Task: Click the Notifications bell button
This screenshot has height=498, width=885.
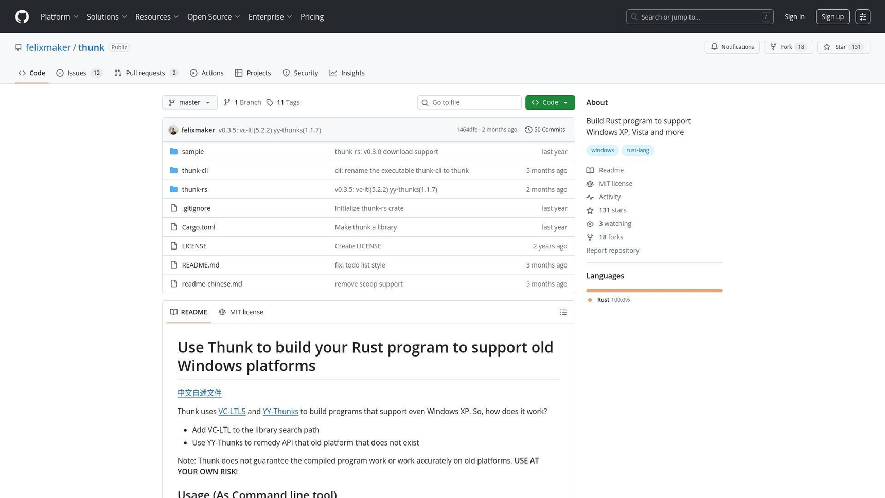Action: tap(732, 47)
